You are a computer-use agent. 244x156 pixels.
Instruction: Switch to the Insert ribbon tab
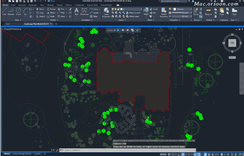click(x=13, y=5)
